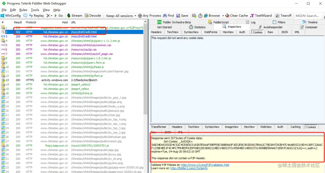Sort sessions by Host column header
The image size is (325, 173).
(x=55, y=22)
